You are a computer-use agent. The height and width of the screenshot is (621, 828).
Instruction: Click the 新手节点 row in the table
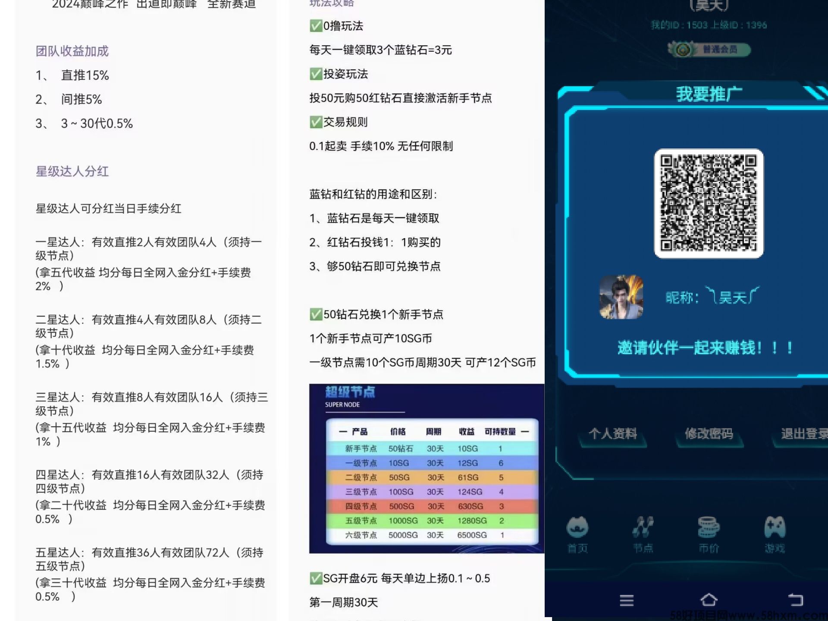(x=433, y=448)
